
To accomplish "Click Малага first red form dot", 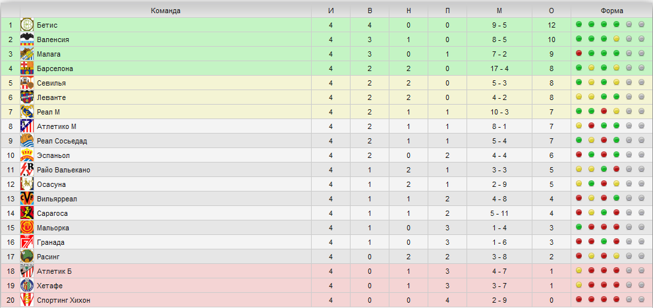I will [x=579, y=53].
